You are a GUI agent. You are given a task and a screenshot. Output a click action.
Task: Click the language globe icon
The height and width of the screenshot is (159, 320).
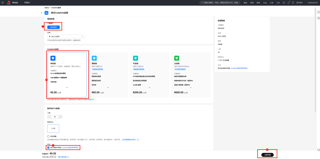click(297, 3)
